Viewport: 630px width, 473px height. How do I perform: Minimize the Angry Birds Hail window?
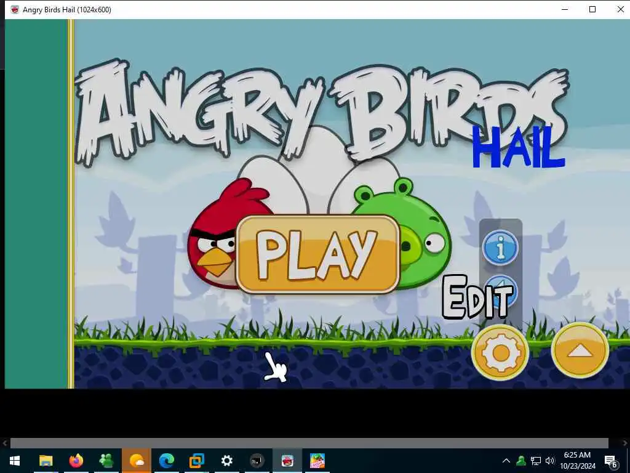pyautogui.click(x=565, y=9)
